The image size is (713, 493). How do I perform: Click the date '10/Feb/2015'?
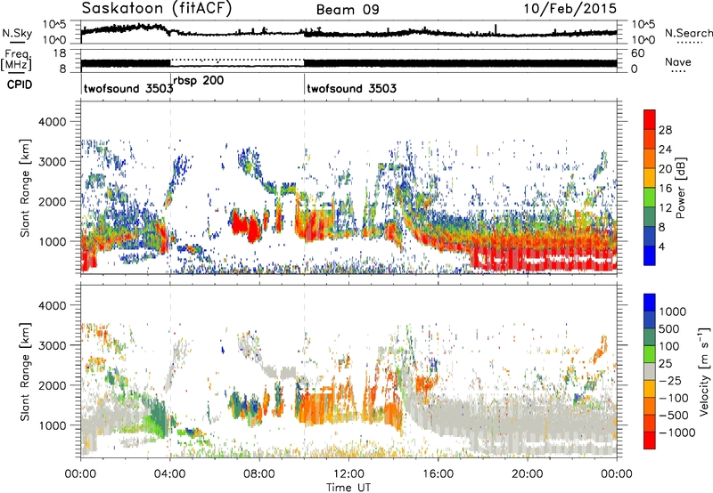click(x=570, y=9)
